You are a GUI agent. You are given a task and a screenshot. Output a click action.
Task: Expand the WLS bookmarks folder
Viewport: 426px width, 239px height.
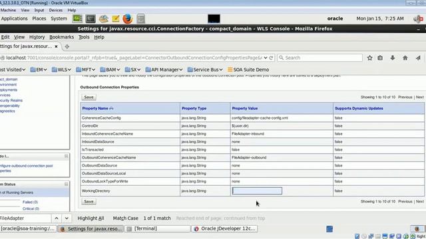(61, 70)
